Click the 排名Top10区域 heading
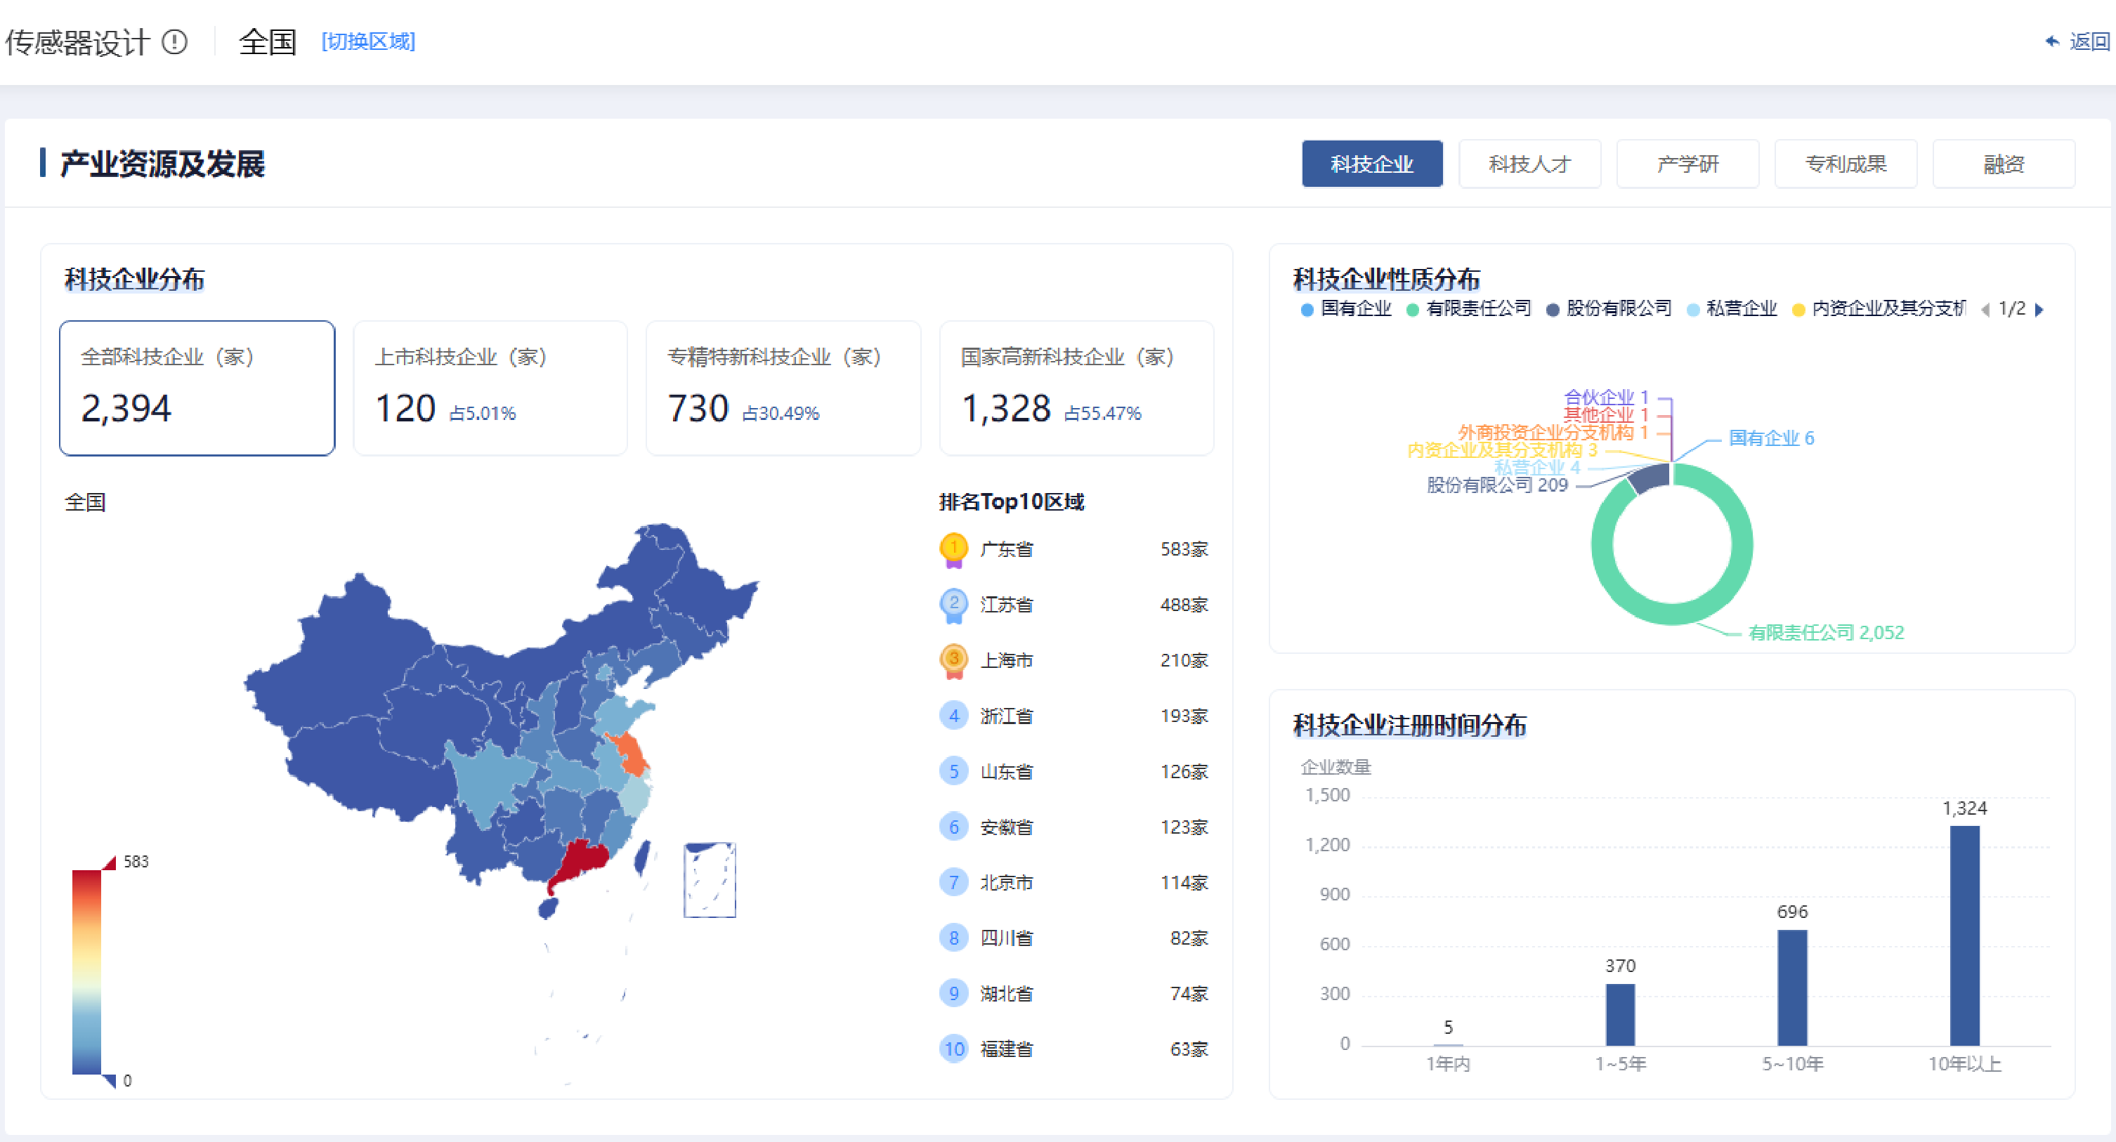Image resolution: width=2116 pixels, height=1142 pixels. click(x=1011, y=501)
